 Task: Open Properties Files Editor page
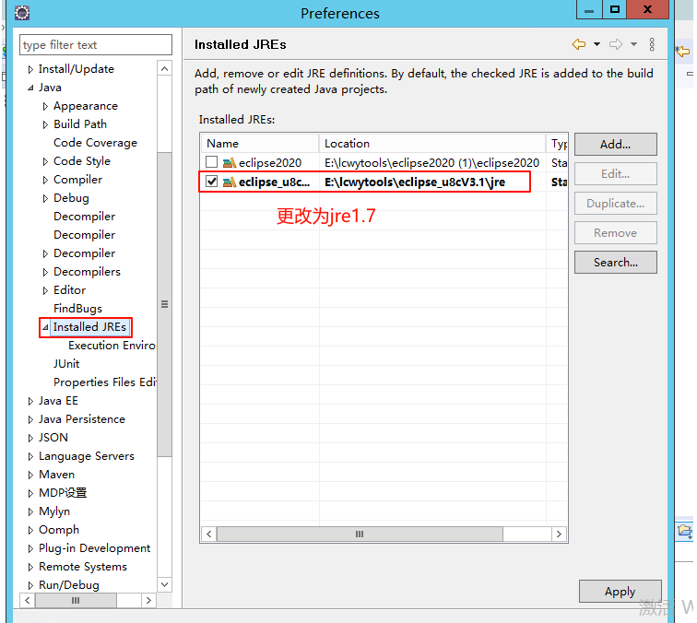click(105, 382)
